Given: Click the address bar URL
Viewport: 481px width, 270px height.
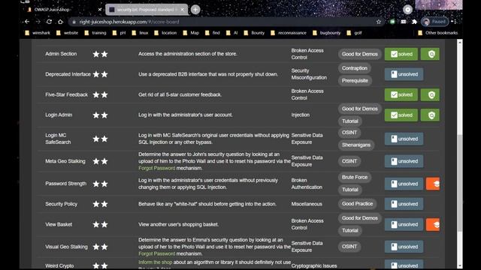Looking at the screenshot, I should pos(129,22).
